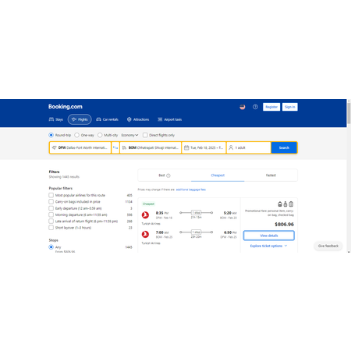Click the 1 stop marker on outbound flight
351x351 pixels.
[x=196, y=213]
